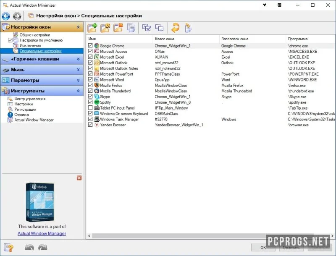
Task: Click the OK button
Action: pyautogui.click(x=263, y=248)
